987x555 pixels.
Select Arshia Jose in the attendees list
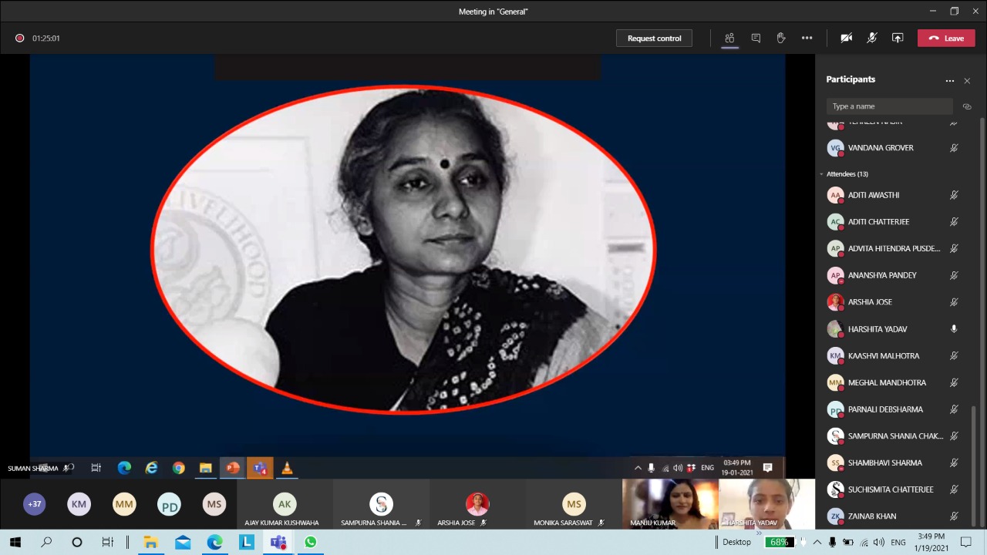point(870,302)
